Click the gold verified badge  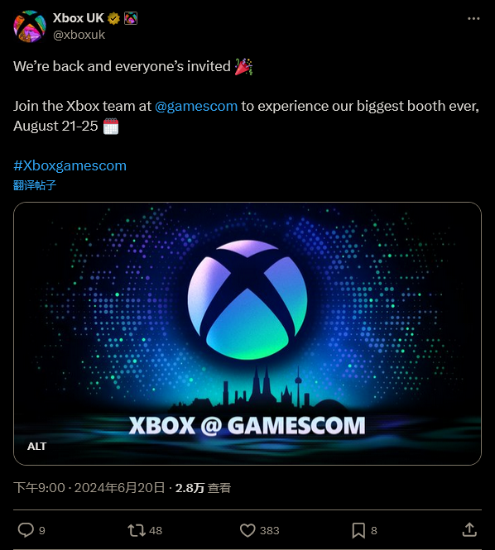[x=113, y=18]
